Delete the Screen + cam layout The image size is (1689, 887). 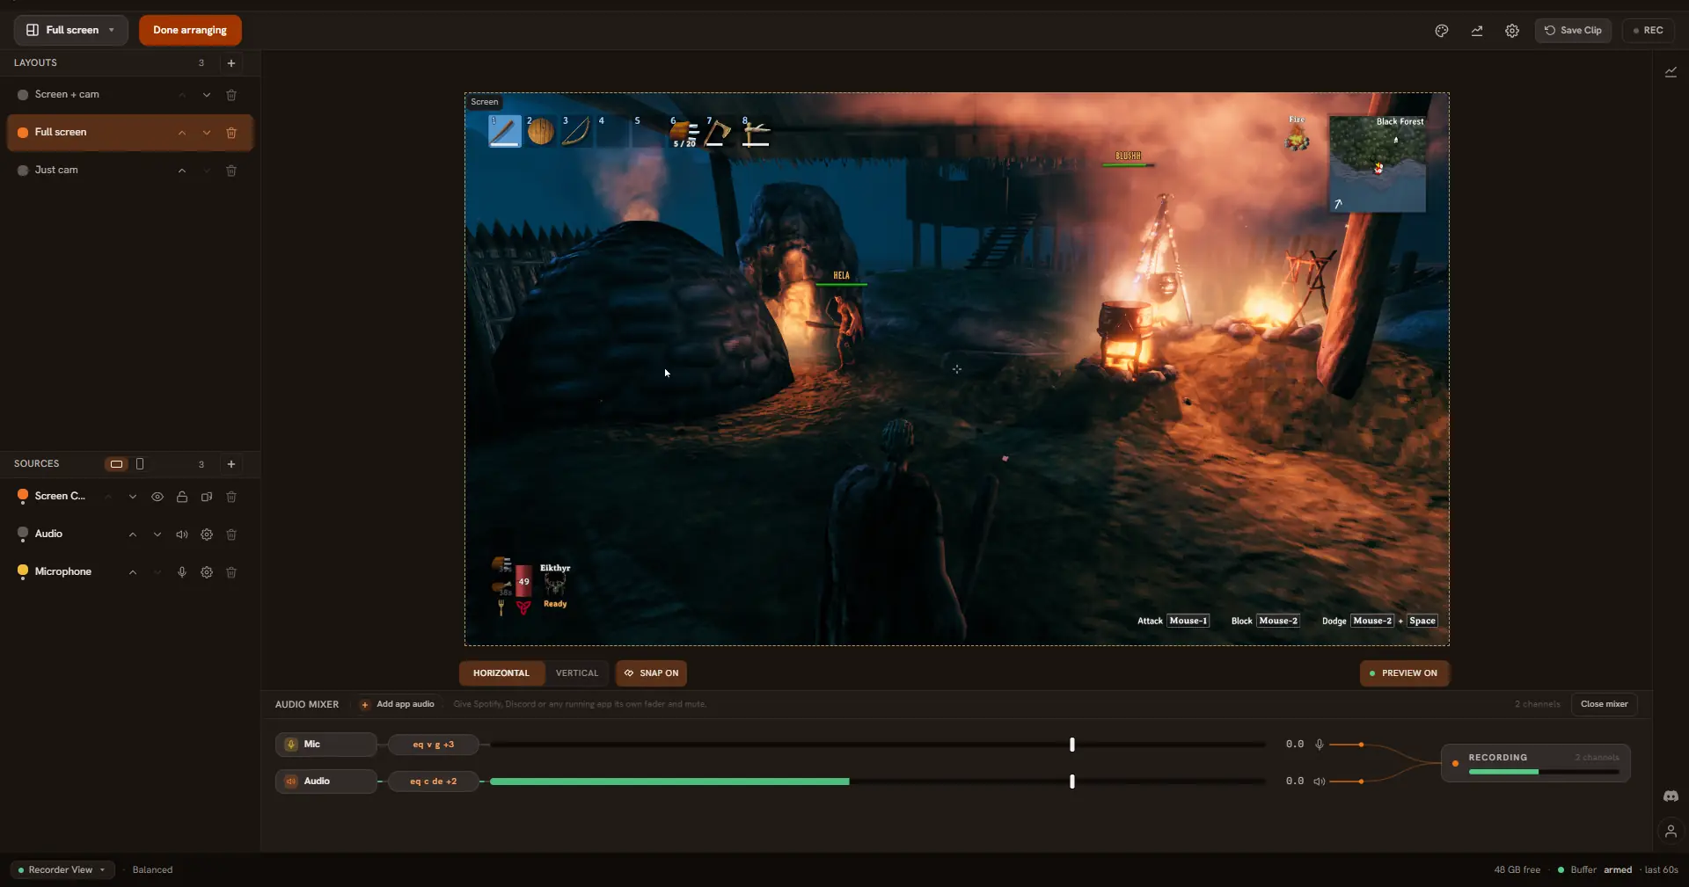click(x=231, y=95)
